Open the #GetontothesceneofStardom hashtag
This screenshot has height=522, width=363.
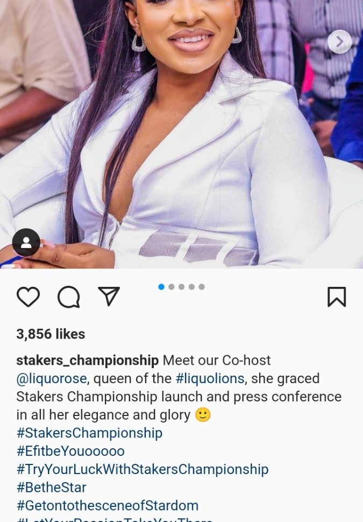[x=108, y=506]
